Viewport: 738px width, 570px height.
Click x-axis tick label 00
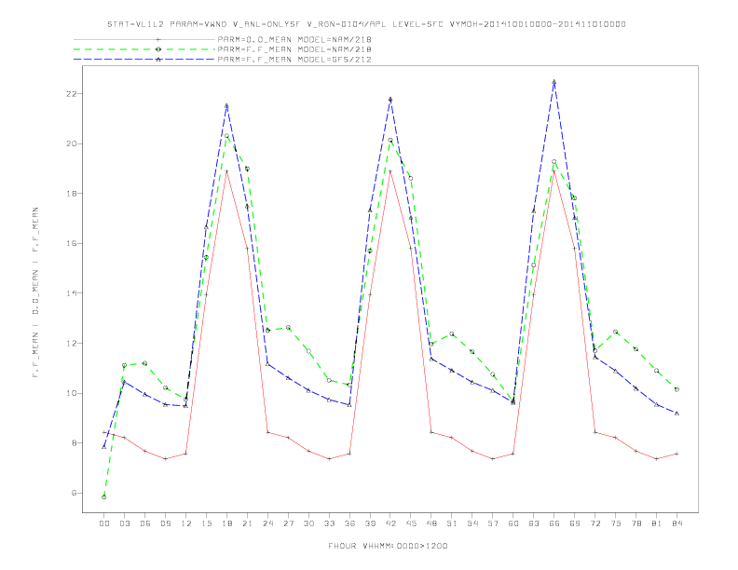[x=104, y=523]
